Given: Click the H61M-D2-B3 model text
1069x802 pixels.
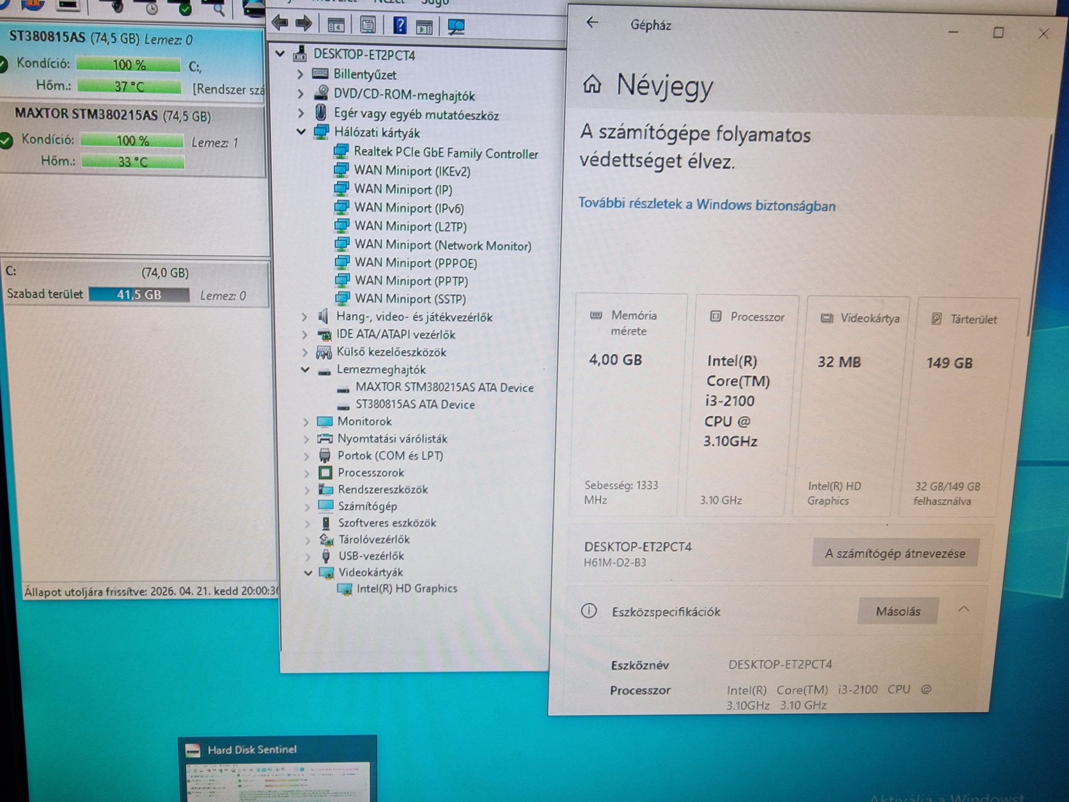Looking at the screenshot, I should point(614,562).
